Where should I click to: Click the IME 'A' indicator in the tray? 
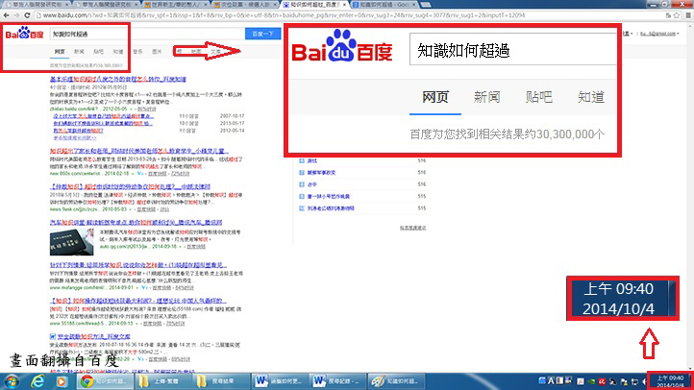click(551, 380)
